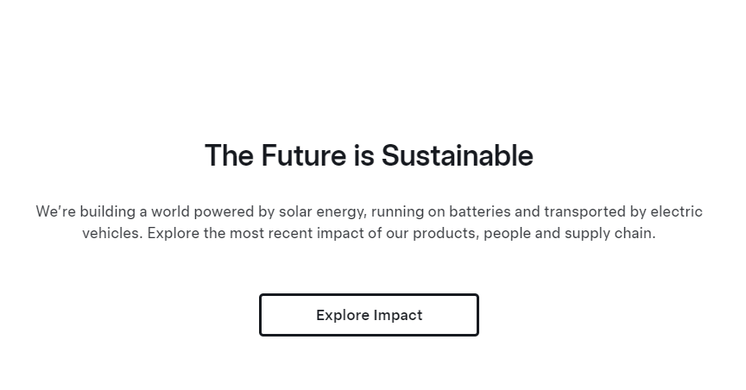Screen dimensions: 746x390
Task: Select the paragraph's first line about solar energy
Action: [x=369, y=211]
